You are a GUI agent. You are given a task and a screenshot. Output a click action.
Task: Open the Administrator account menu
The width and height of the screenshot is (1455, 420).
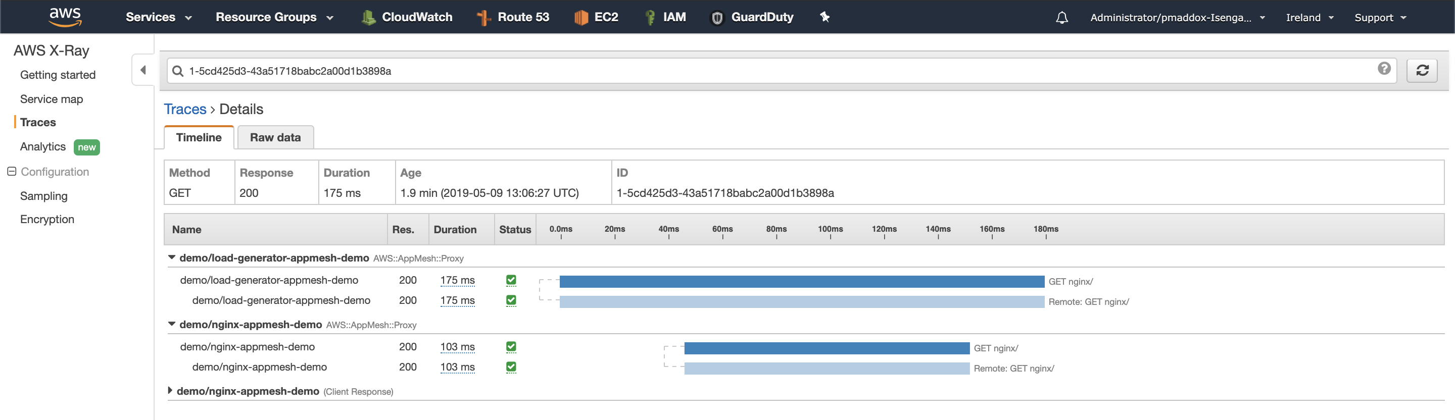(x=1177, y=18)
